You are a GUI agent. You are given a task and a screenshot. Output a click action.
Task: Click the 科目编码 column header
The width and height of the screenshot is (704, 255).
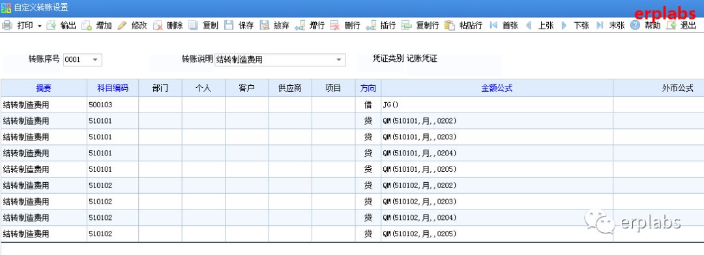113,88
